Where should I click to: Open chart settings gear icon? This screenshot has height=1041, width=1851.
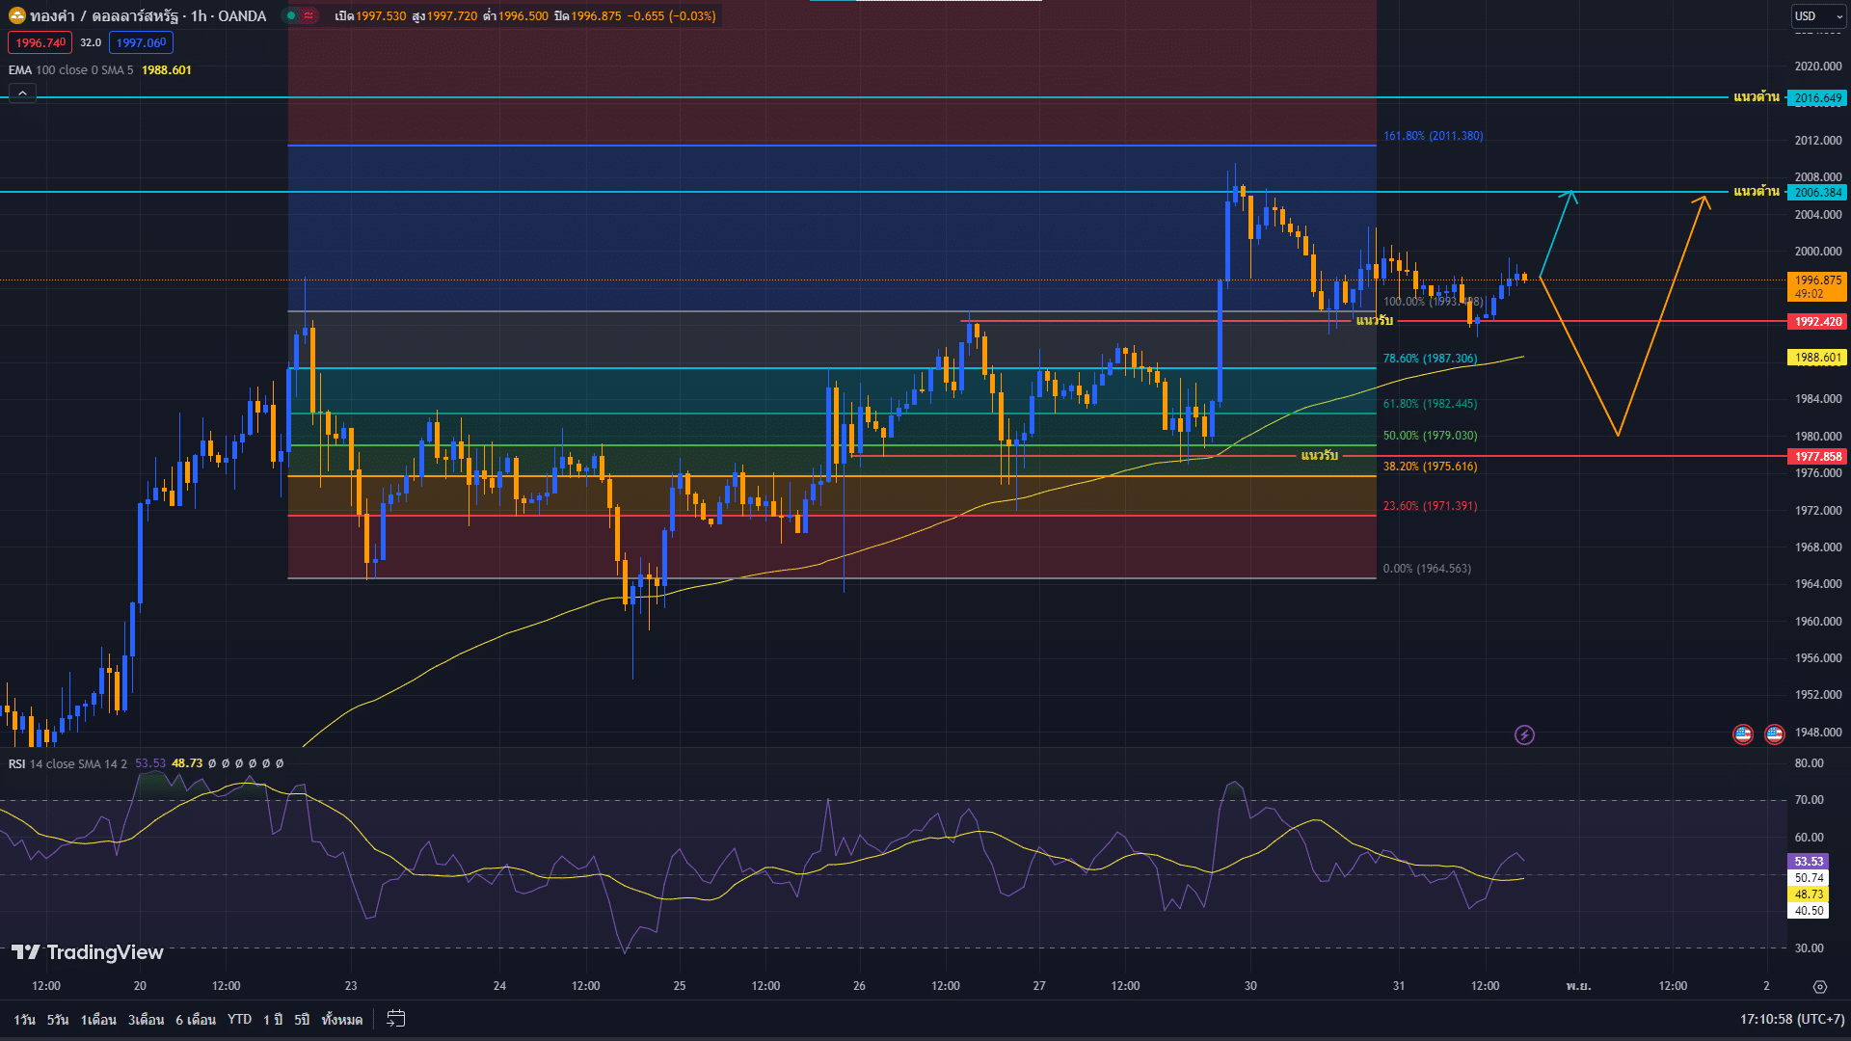pos(1819,986)
